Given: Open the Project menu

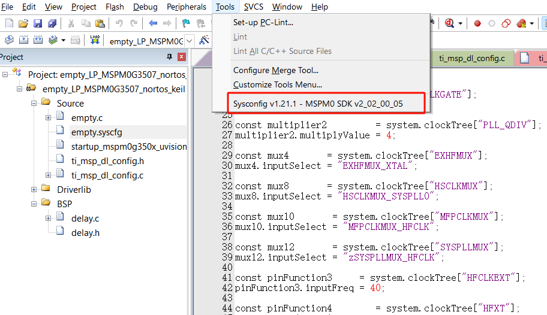Looking at the screenshot, I should (84, 7).
